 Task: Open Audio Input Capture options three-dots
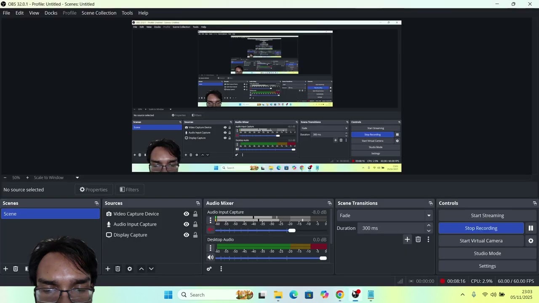[211, 221]
